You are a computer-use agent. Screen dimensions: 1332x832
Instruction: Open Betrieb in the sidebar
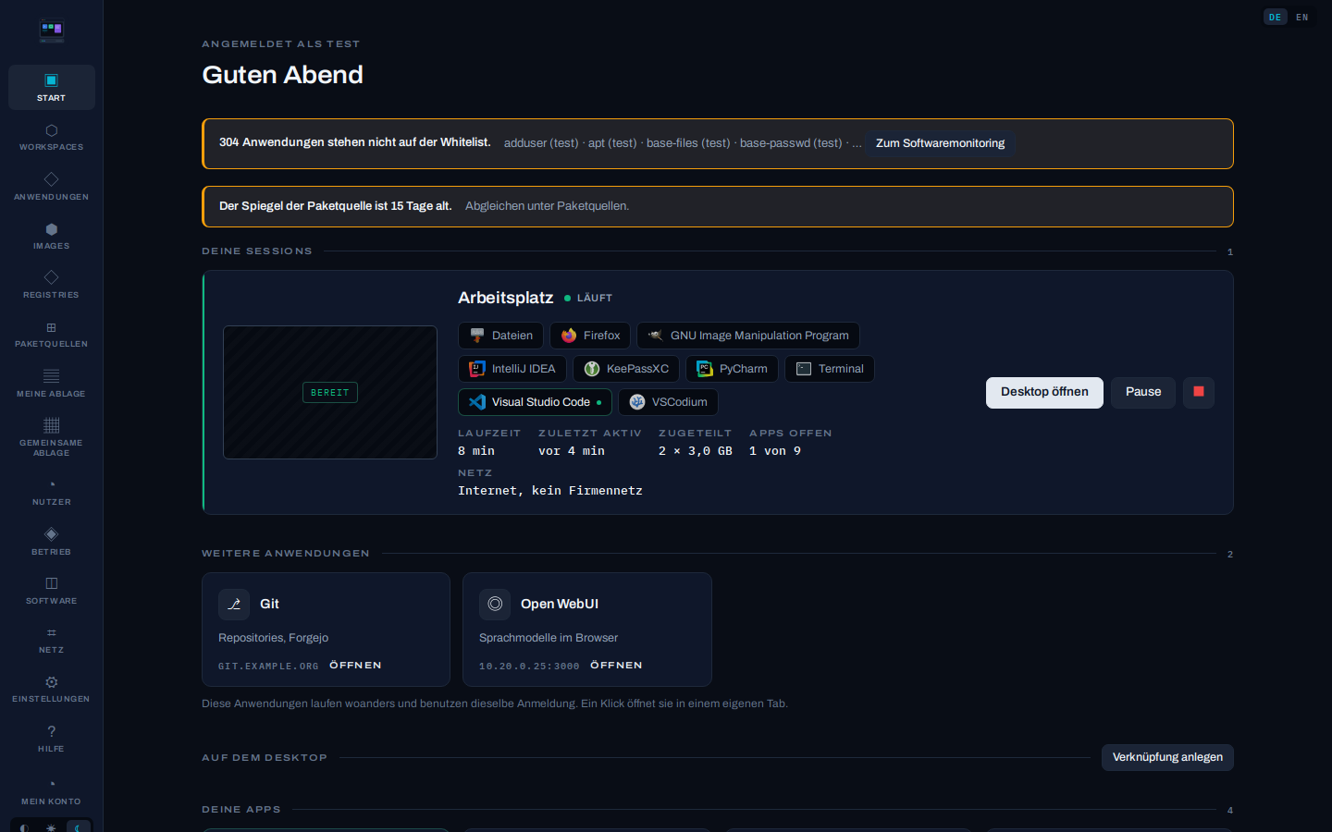(x=52, y=542)
